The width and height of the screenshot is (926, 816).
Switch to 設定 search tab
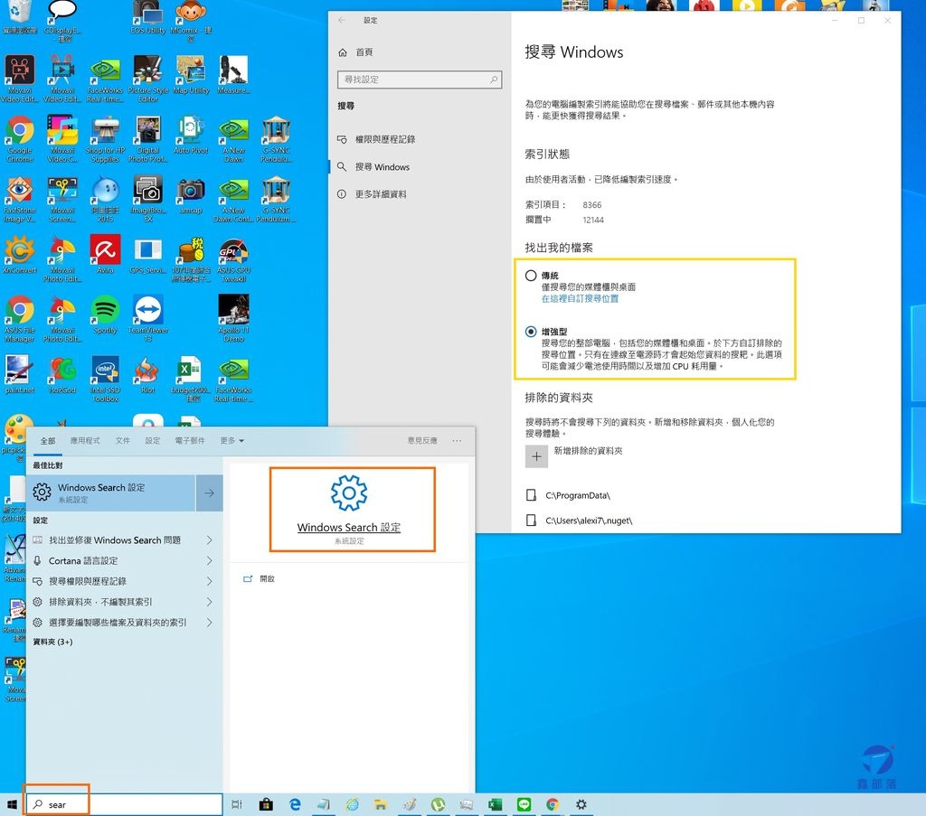pos(153,440)
